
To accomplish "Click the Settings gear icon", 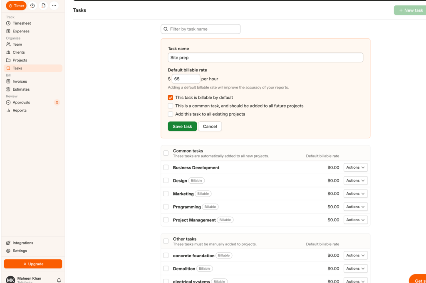I will pyautogui.click(x=8, y=251).
